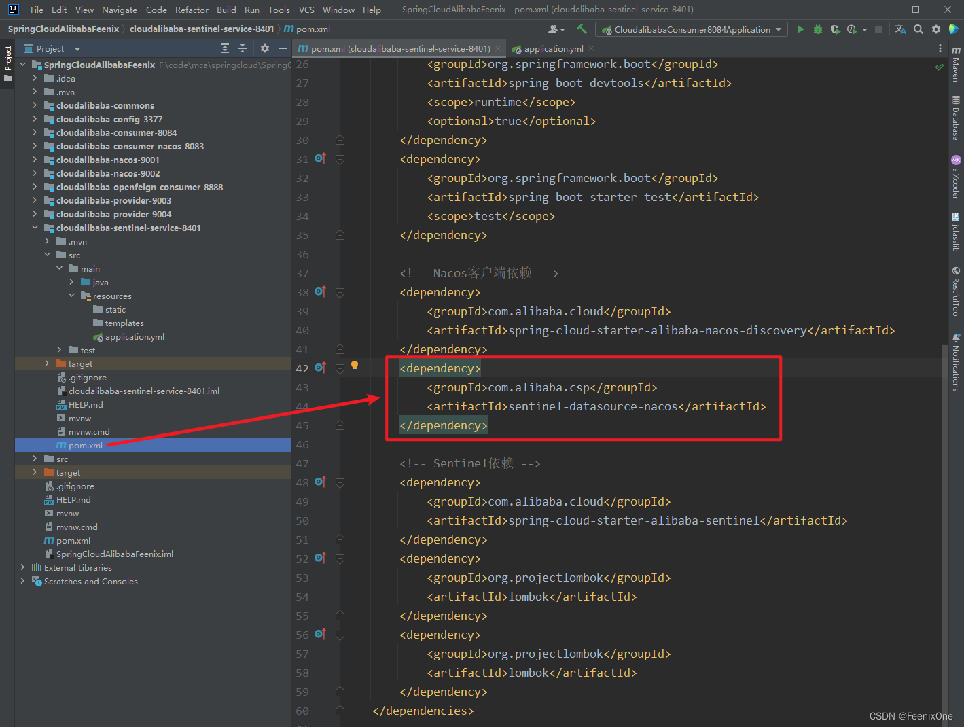Build the project with the hammer icon
The image size is (964, 727).
point(582,29)
